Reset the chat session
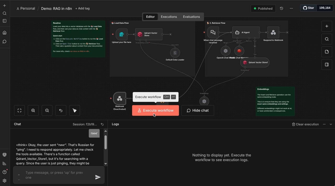This screenshot has width=335, height=186. (x=102, y=124)
